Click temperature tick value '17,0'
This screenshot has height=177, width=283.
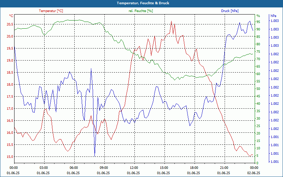(10, 109)
